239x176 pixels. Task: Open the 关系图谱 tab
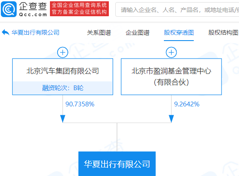(x=99, y=32)
